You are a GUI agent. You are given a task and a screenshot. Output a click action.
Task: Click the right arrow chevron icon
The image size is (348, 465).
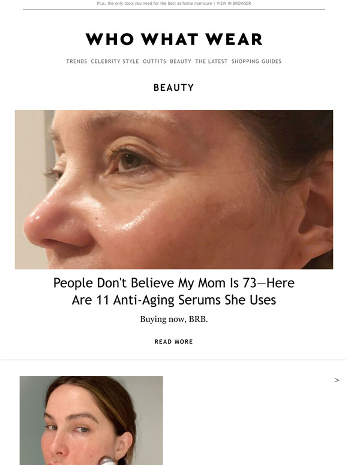pos(337,380)
